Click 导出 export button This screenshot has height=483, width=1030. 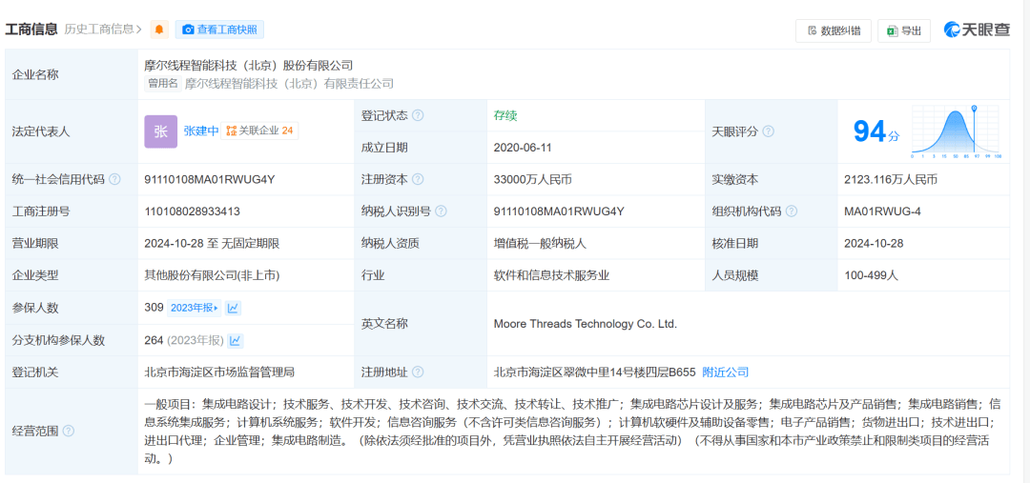(904, 30)
